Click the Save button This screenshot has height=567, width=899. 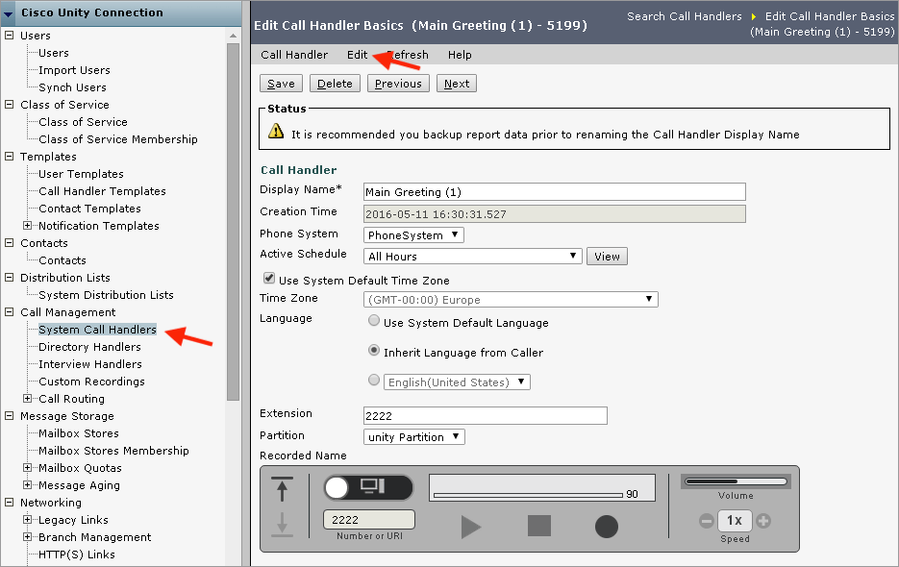tap(281, 84)
